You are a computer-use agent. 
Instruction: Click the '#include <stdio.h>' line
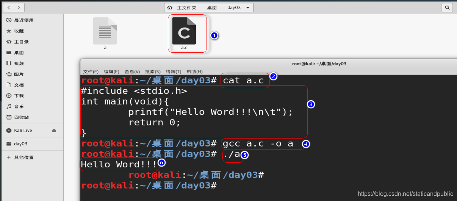(134, 91)
